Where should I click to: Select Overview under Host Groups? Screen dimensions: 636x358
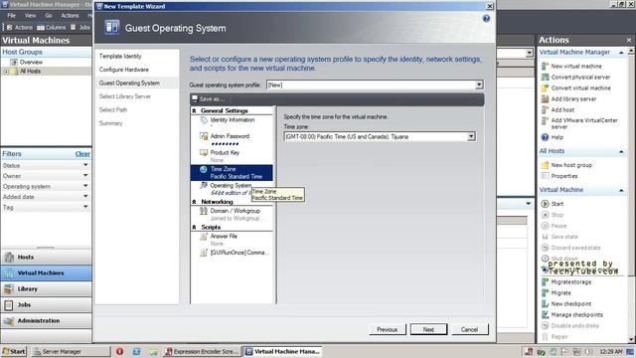(31, 62)
